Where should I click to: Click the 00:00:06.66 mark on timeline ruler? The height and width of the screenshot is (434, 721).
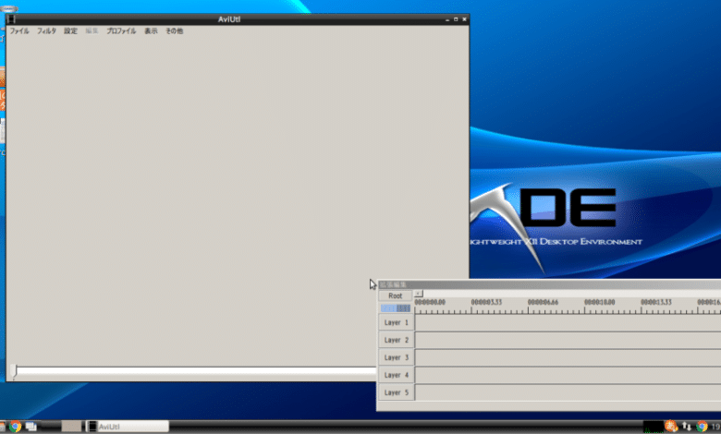(x=543, y=302)
